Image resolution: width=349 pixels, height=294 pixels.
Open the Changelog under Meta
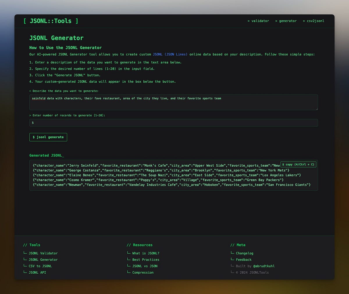(x=244, y=253)
